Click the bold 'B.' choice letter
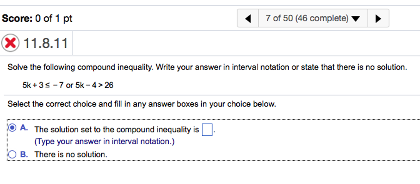The image size is (420, 184). click(24, 155)
